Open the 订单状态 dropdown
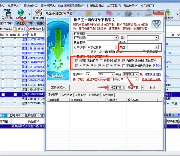Image resolution: width=180 pixels, height=156 pixels. (116, 47)
